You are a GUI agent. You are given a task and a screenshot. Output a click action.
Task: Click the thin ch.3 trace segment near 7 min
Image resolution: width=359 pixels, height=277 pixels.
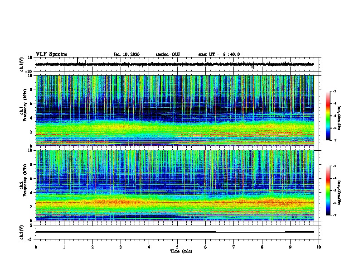click(251, 232)
